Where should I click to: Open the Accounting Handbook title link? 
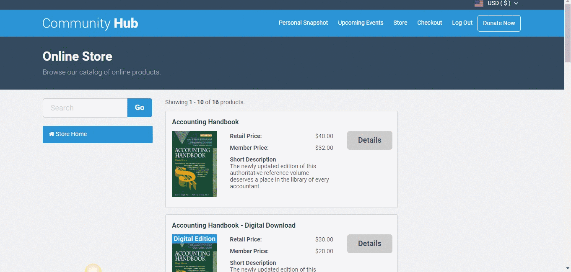[x=205, y=122]
